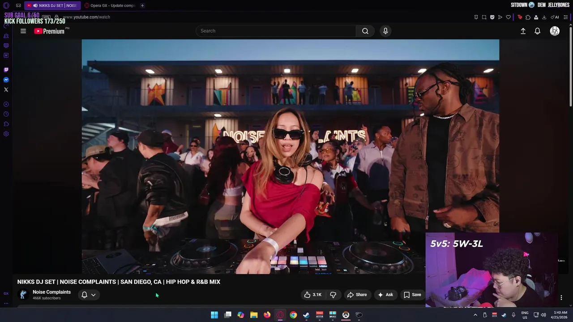Click the youtube.com/watch address bar
This screenshot has height=322, width=573.
pyautogui.click(x=86, y=17)
